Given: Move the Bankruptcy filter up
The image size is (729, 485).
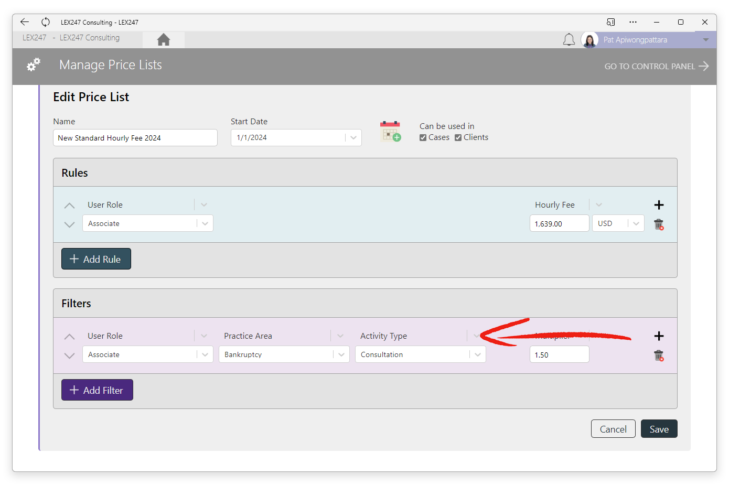Looking at the screenshot, I should point(69,337).
